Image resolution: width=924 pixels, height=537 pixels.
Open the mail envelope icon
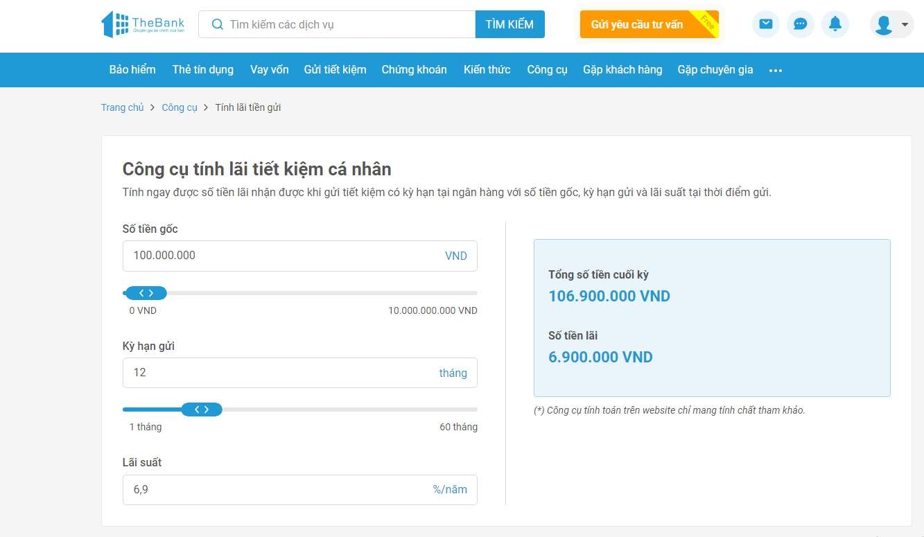point(765,24)
